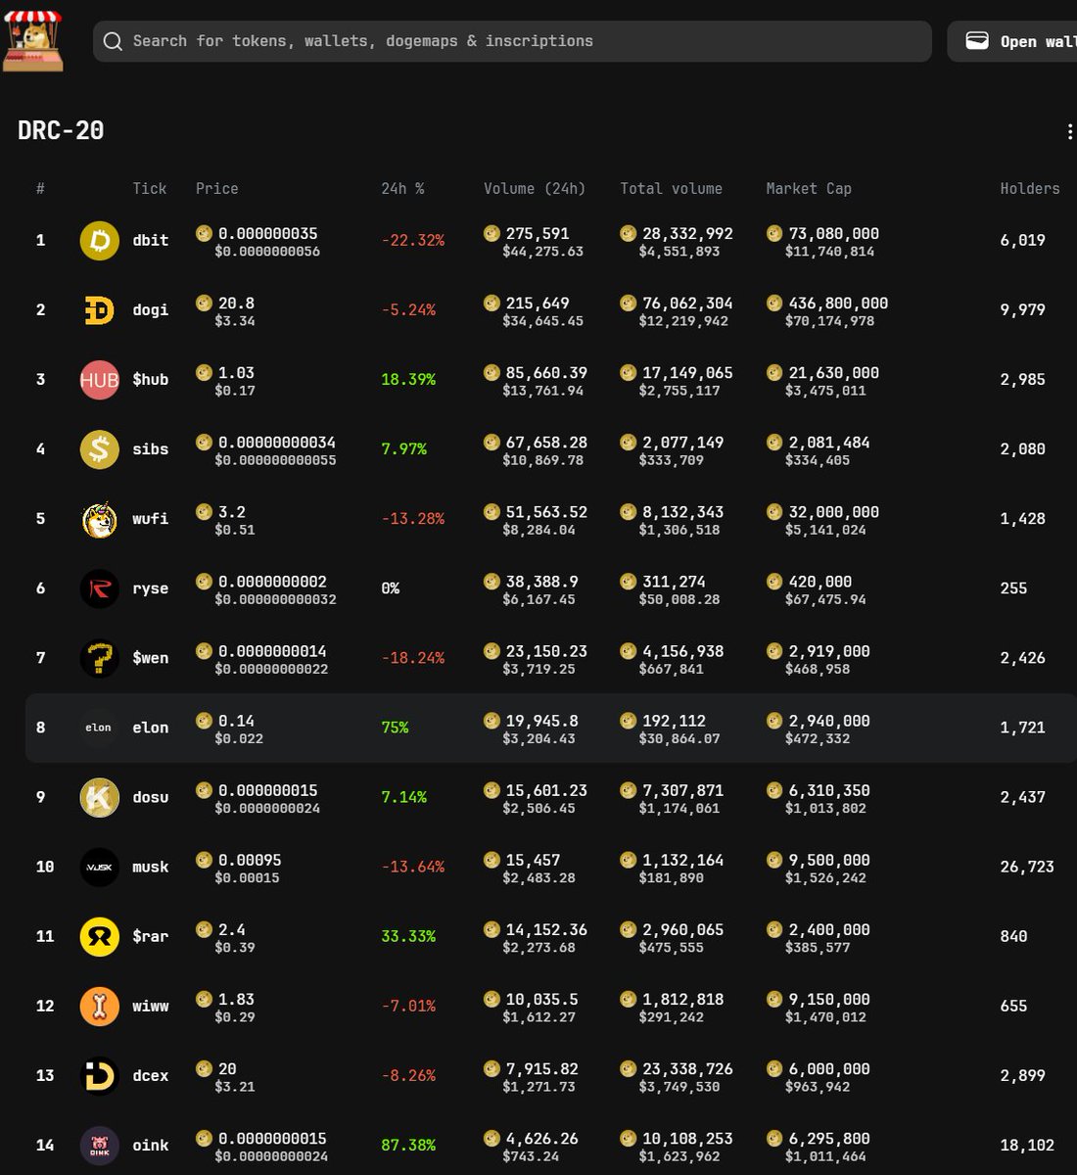Click the ryse token logo
Image resolution: width=1077 pixels, height=1175 pixels.
tap(99, 588)
